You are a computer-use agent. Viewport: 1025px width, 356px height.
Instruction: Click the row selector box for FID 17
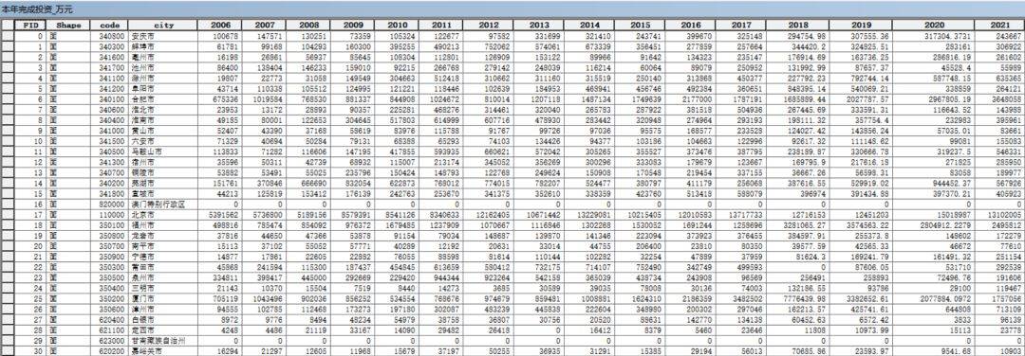click(8, 214)
